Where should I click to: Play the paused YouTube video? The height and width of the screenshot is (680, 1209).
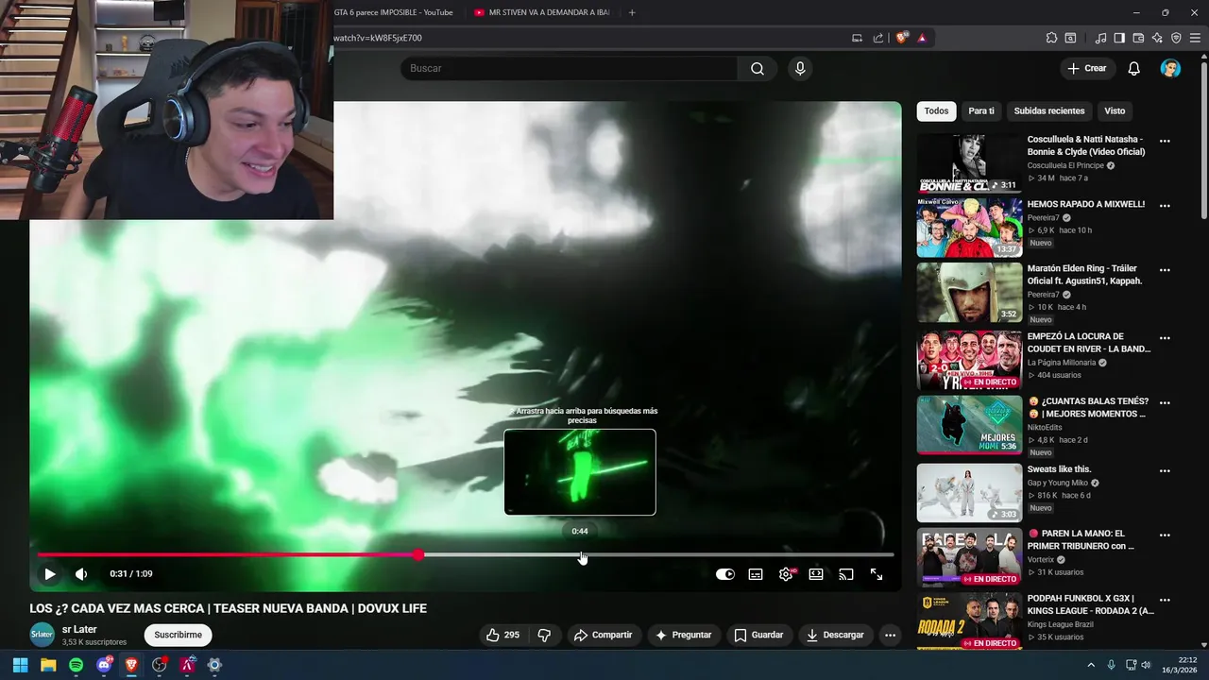[x=50, y=574]
